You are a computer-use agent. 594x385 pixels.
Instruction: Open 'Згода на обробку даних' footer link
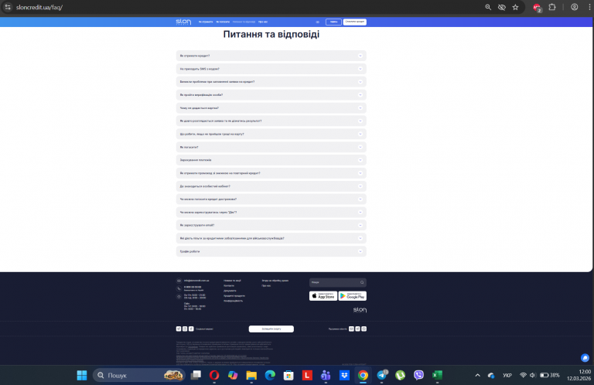(x=275, y=281)
